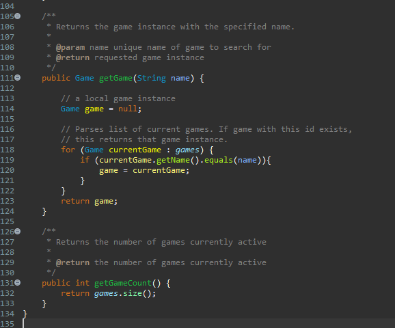The image size is (395, 328).
Task: Click comment '// this returns that game instance.'
Action: pyautogui.click(x=144, y=140)
